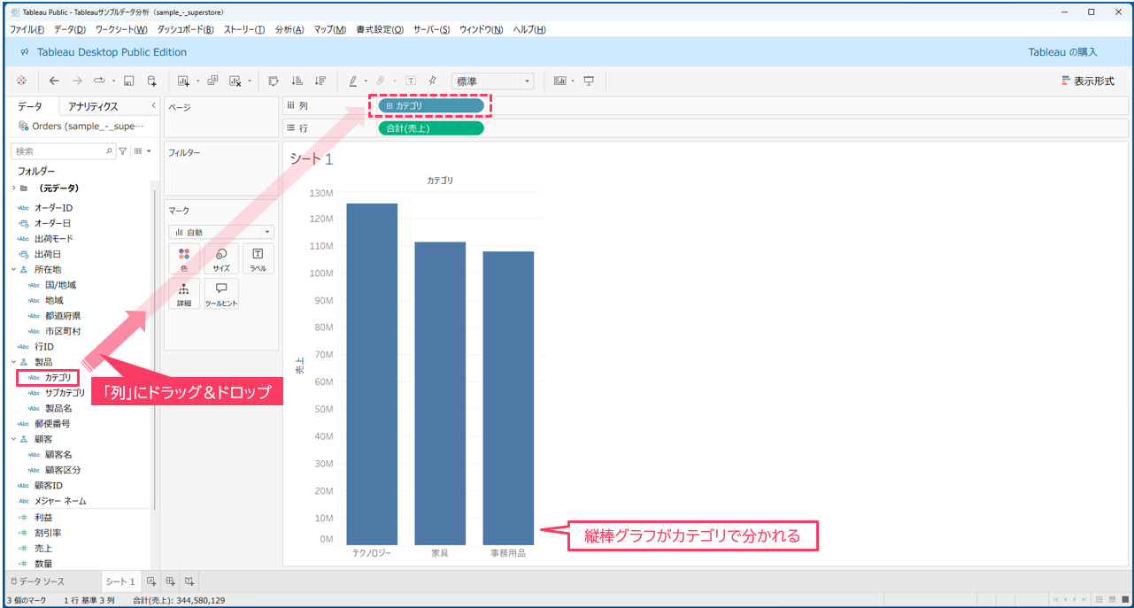Toggle the 表示形式 Show Me panel

(1087, 81)
